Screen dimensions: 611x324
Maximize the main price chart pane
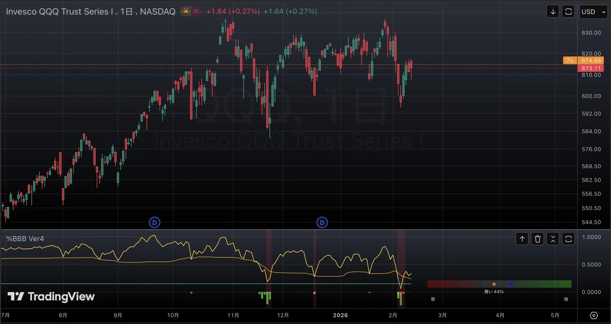(x=569, y=12)
